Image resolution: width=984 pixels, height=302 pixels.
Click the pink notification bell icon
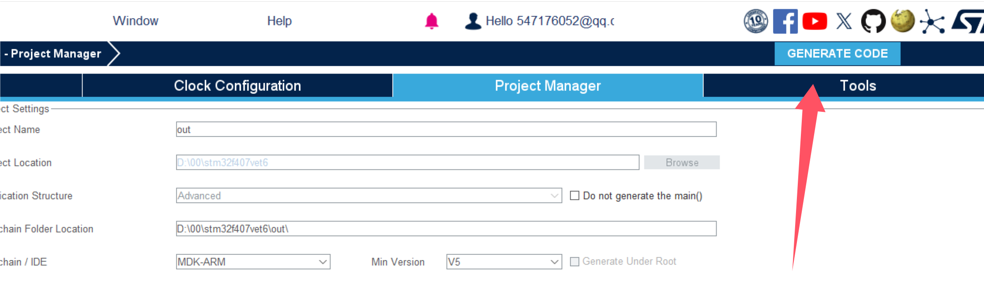[x=432, y=21]
